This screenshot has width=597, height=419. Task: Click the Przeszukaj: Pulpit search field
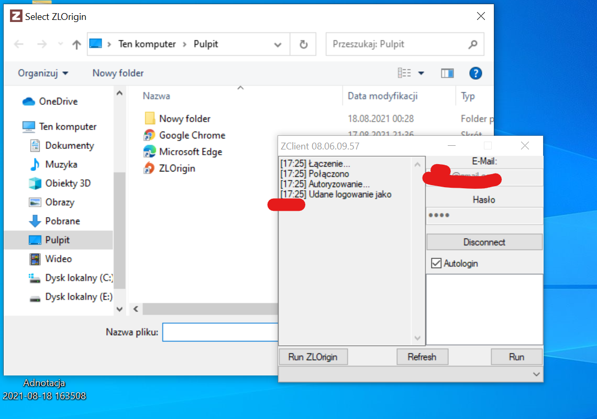coord(398,45)
